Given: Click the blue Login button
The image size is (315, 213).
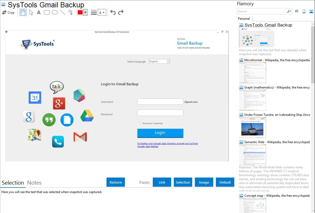Looking at the screenshot, I should pyautogui.click(x=160, y=133).
